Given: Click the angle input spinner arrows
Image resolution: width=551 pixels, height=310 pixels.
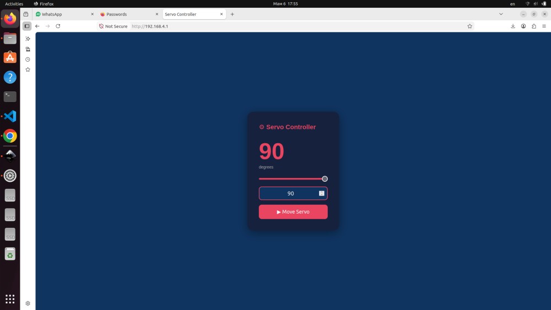Looking at the screenshot, I should pos(322,193).
